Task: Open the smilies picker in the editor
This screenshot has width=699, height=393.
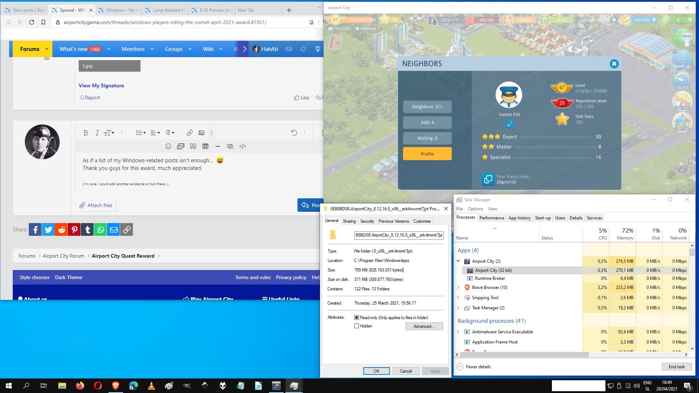Action: 168,146
